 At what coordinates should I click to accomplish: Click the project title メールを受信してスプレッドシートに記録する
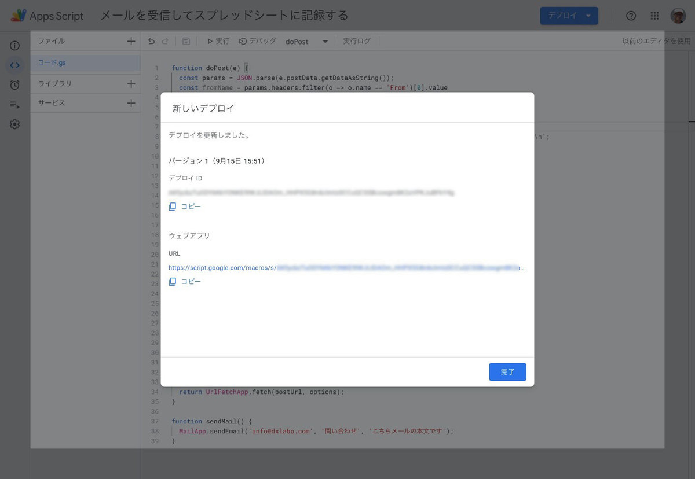point(225,16)
